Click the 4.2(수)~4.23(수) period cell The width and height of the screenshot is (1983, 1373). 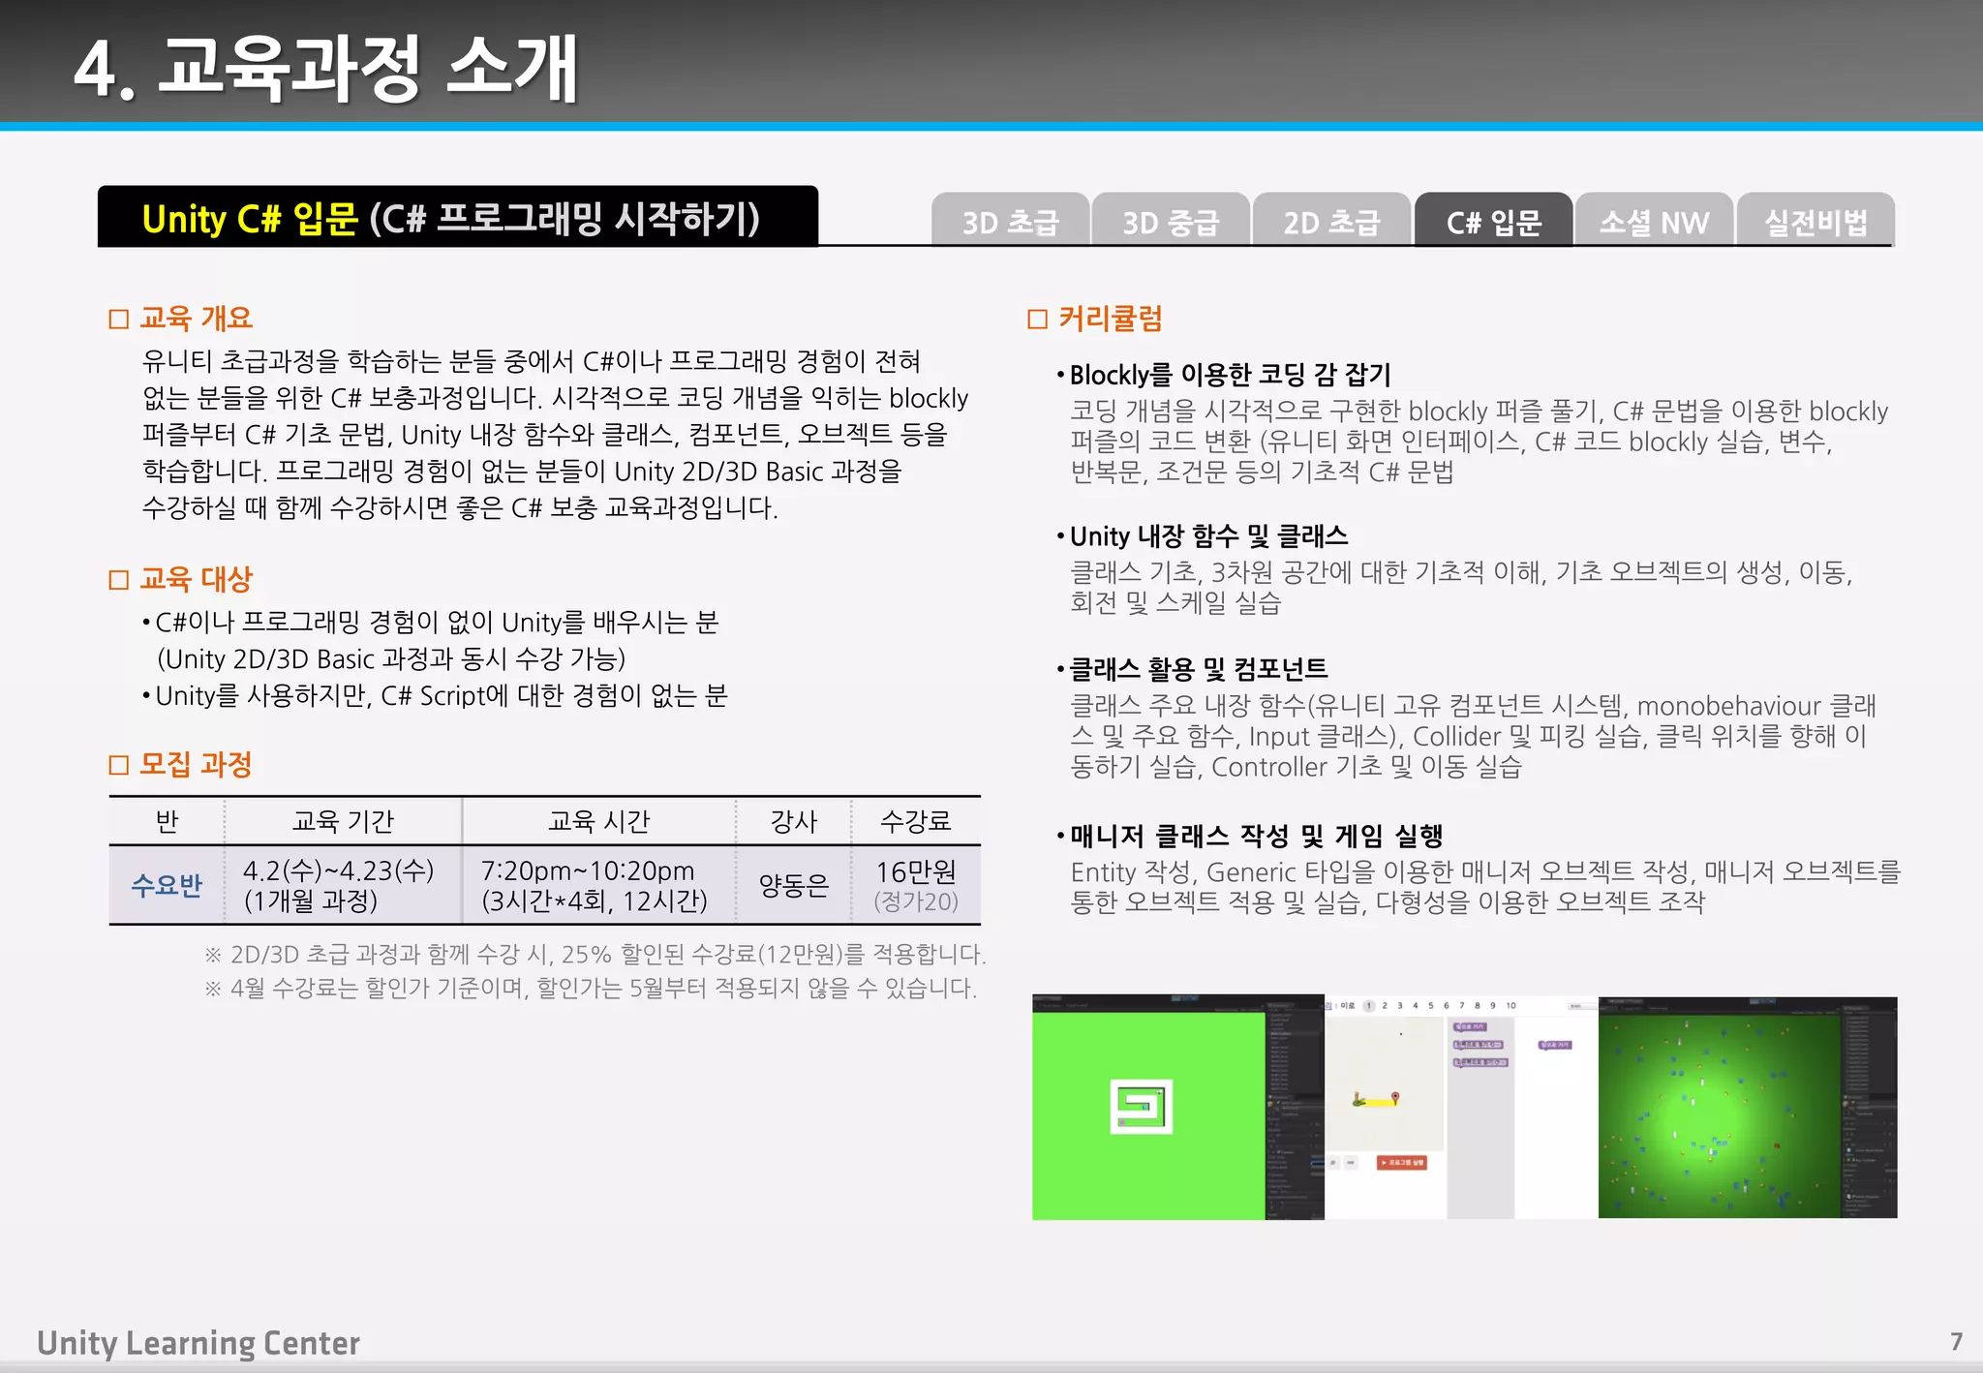pos(343,885)
